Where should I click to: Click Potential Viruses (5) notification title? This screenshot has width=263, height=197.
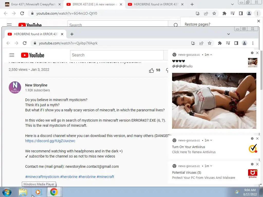pos(186,173)
